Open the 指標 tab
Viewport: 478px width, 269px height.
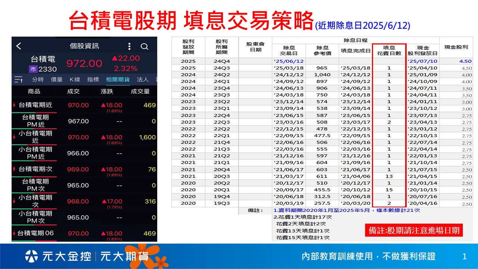(93, 80)
